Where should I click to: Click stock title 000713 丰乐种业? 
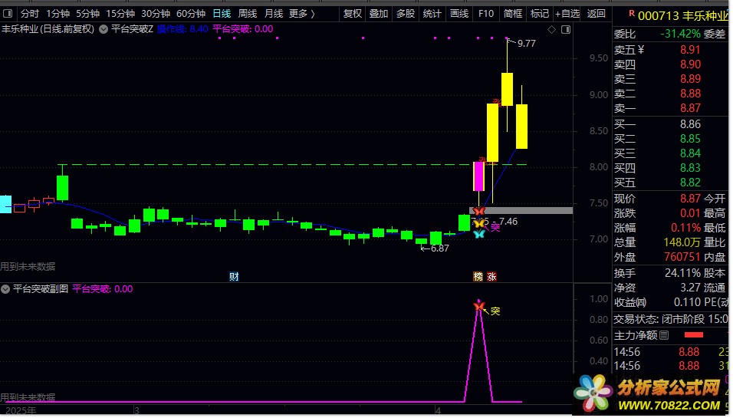point(682,16)
